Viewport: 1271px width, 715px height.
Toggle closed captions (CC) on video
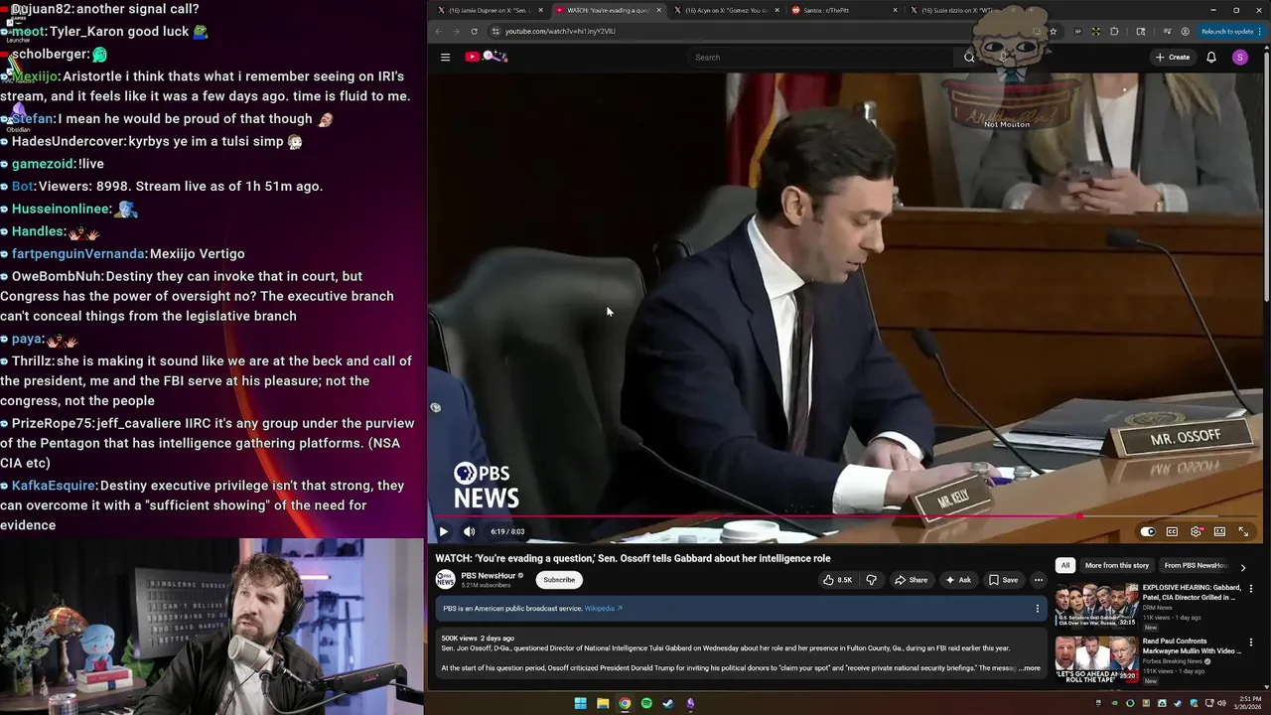(x=1172, y=531)
